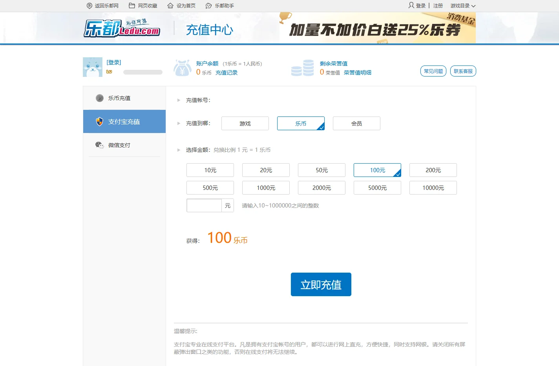Choose the 500元 amount option
This screenshot has width=559, height=366.
[210, 188]
